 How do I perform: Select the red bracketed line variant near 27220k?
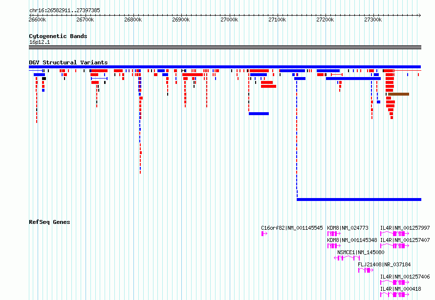(x=337, y=75)
